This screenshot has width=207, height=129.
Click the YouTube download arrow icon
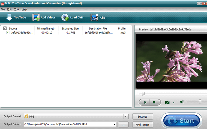pos(9,17)
